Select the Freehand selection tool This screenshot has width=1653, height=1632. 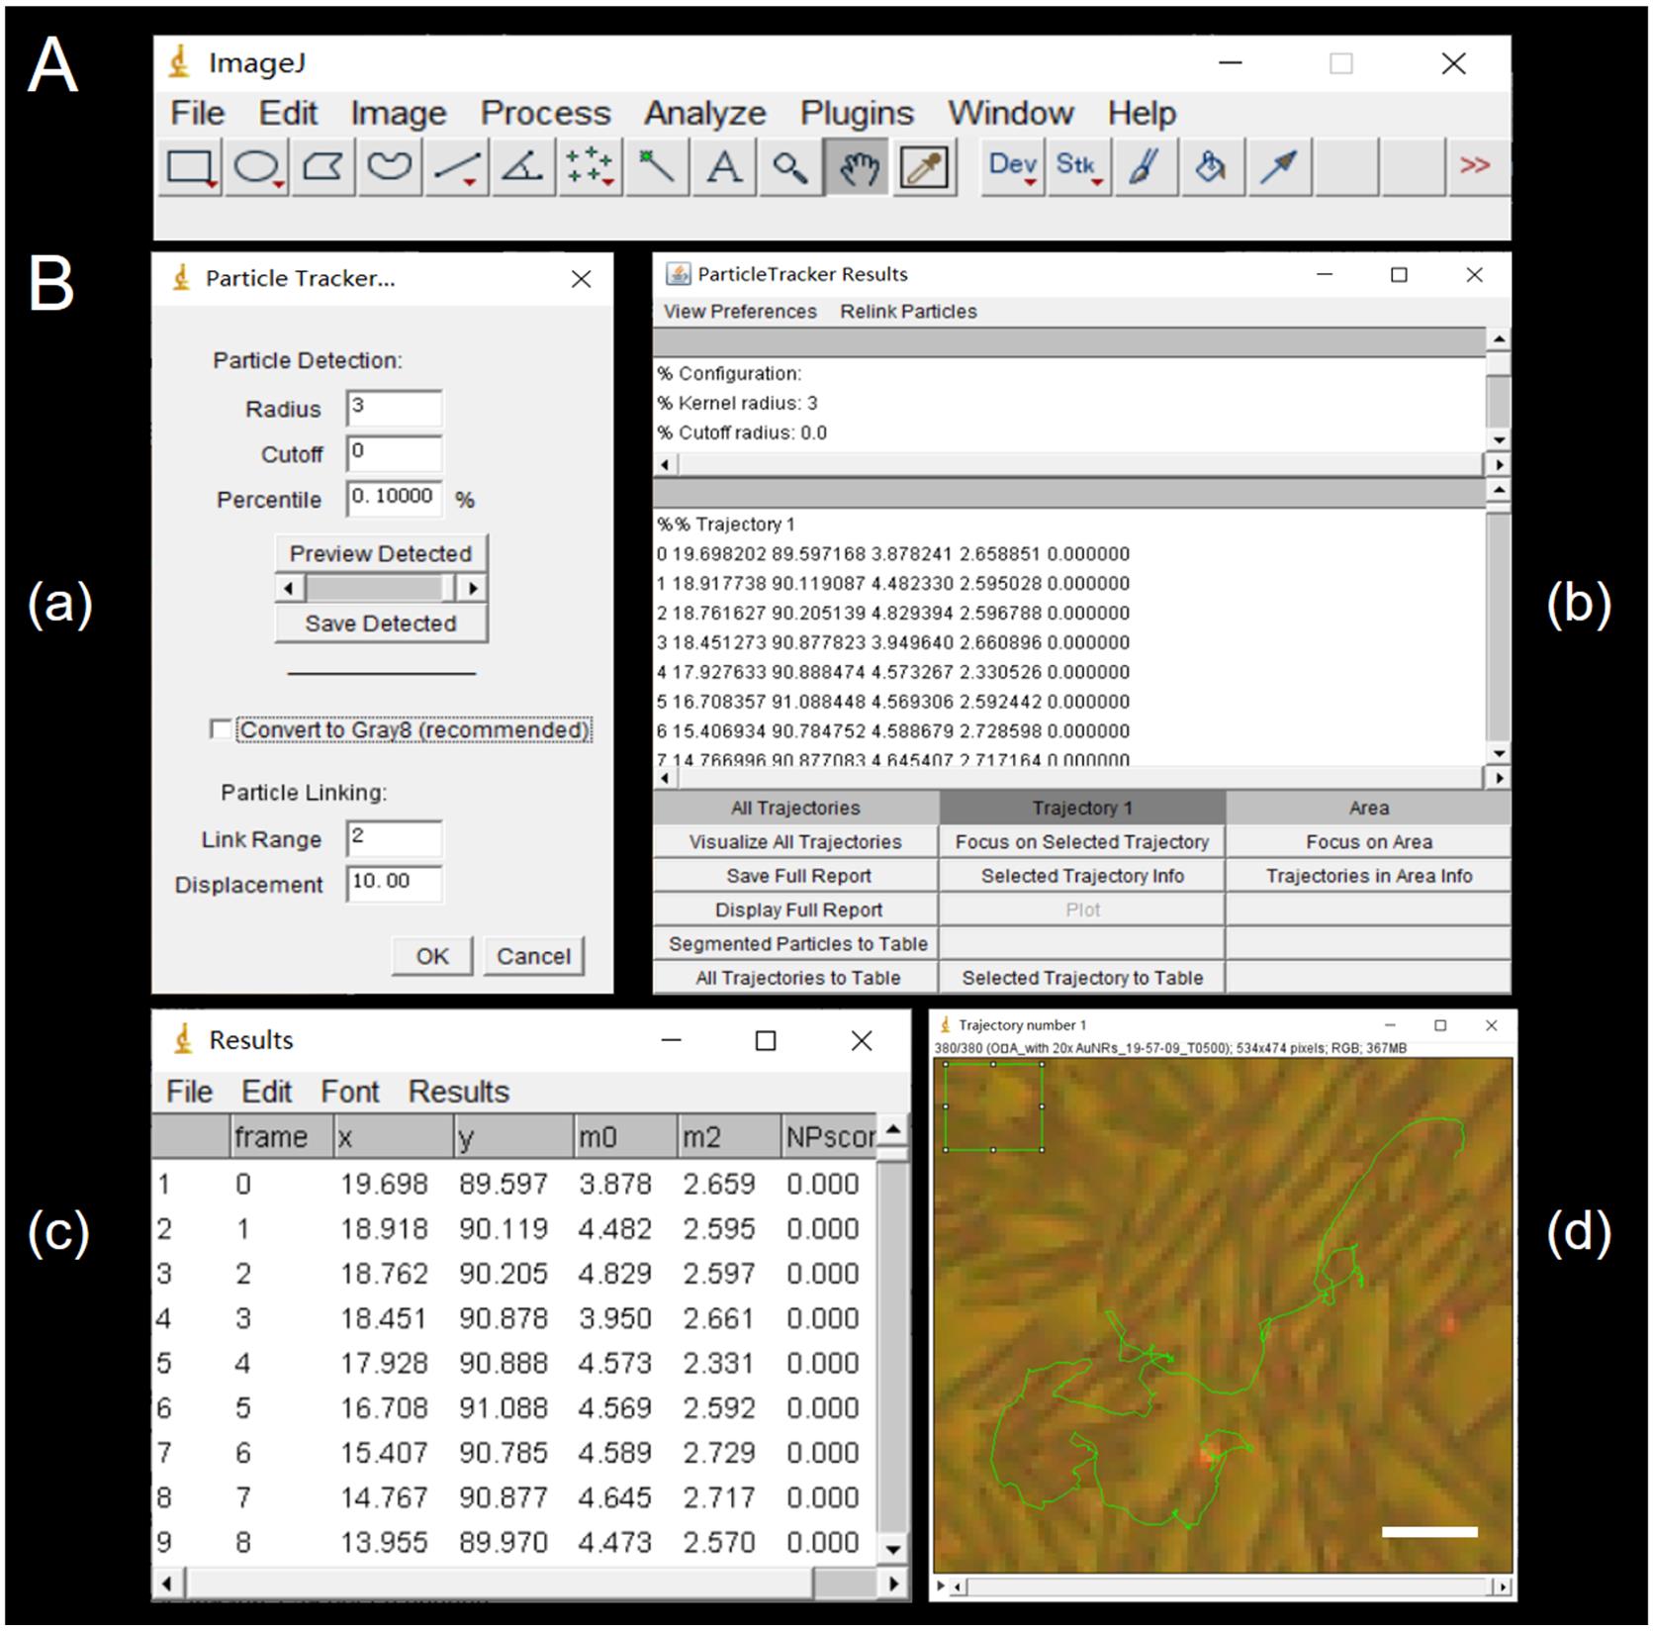click(x=390, y=166)
